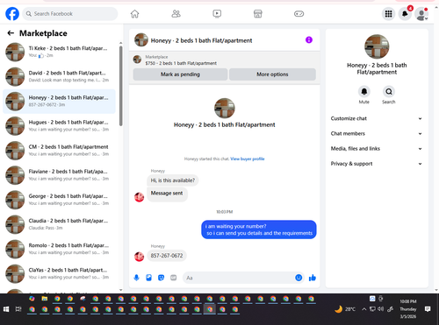The width and height of the screenshot is (439, 325).
Task: Select the Honeyy conversation in list
Action: (x=59, y=102)
